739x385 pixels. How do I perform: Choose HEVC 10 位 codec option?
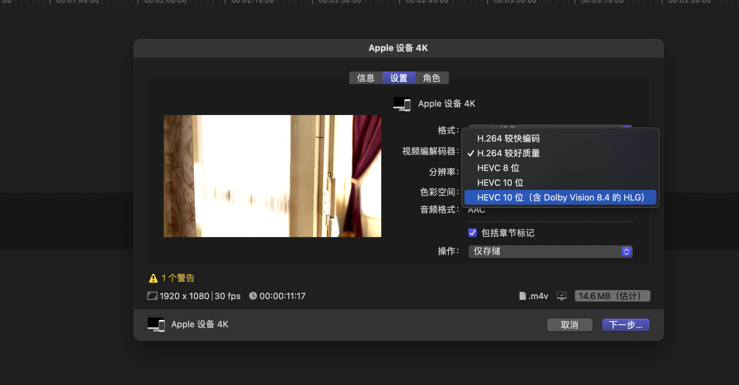pos(560,183)
